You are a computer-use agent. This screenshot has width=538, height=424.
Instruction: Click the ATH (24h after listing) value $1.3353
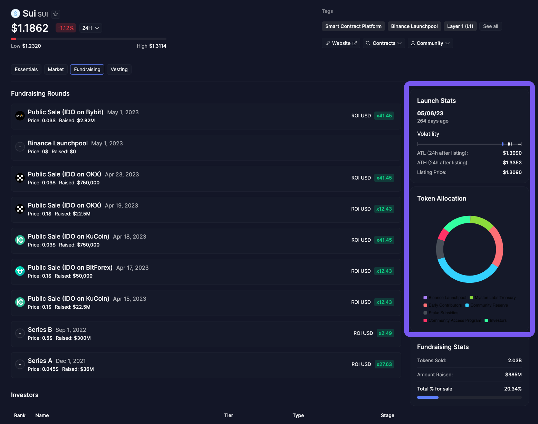(512, 163)
